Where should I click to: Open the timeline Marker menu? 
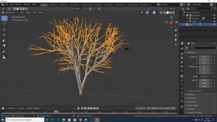(37, 108)
